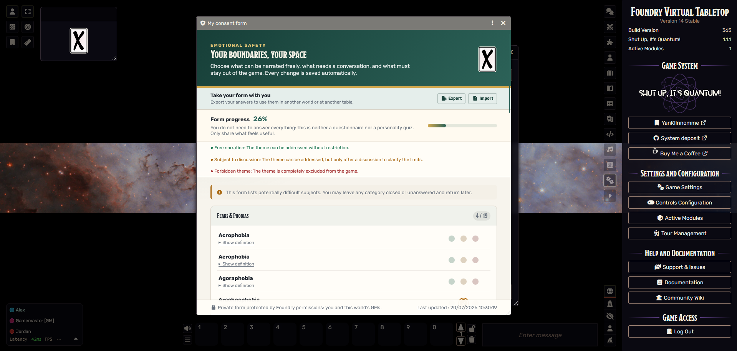Set Aerophobia to yellow subject to discussion
This screenshot has height=351, width=737.
(464, 260)
